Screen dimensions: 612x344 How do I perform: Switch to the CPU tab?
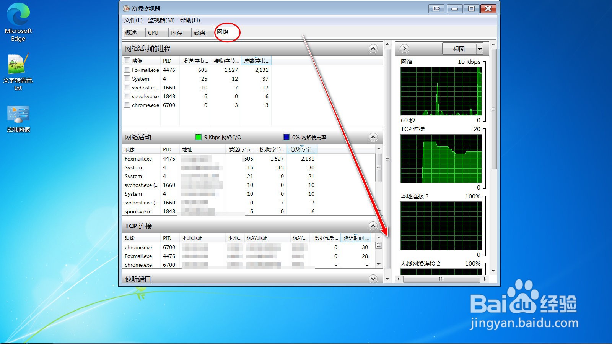tap(157, 32)
